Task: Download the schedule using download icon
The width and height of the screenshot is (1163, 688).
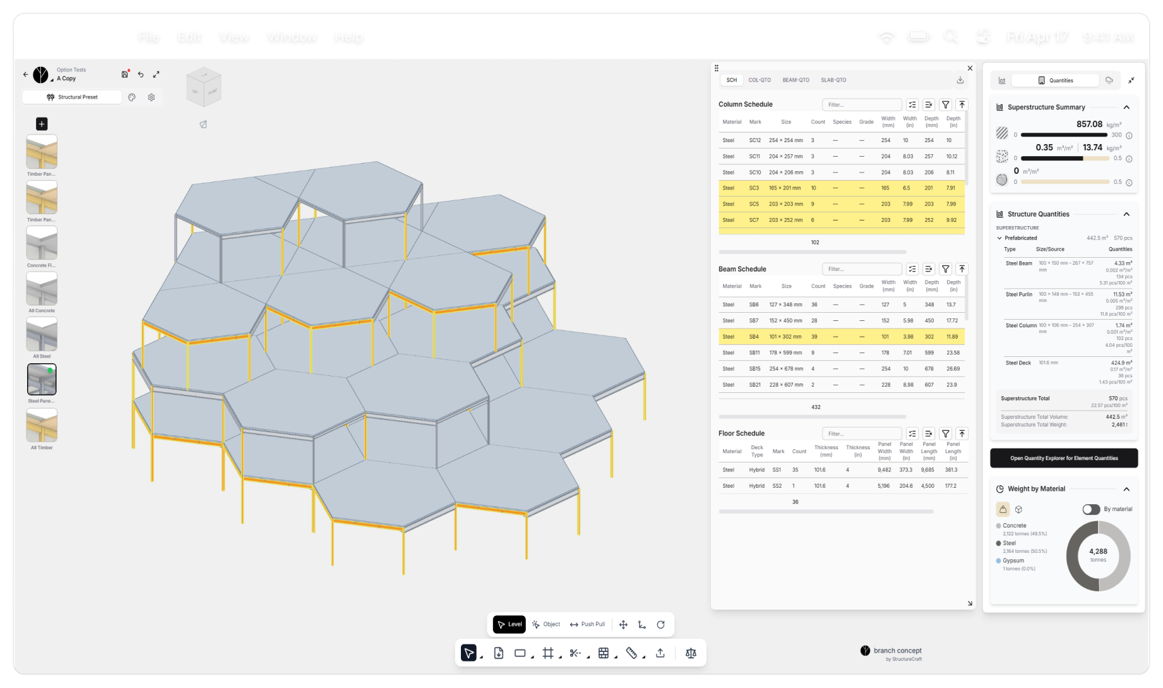Action: [960, 80]
